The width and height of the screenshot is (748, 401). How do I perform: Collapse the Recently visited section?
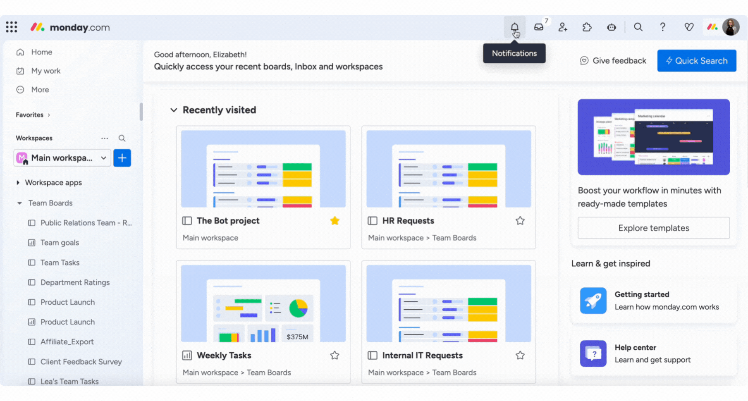[174, 110]
